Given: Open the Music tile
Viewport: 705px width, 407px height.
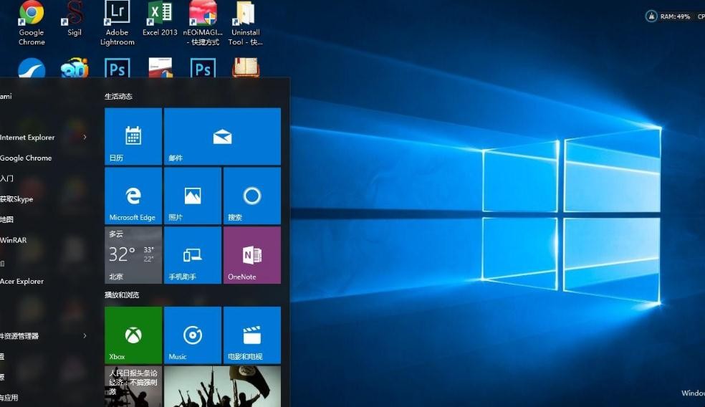Looking at the screenshot, I should coord(193,335).
